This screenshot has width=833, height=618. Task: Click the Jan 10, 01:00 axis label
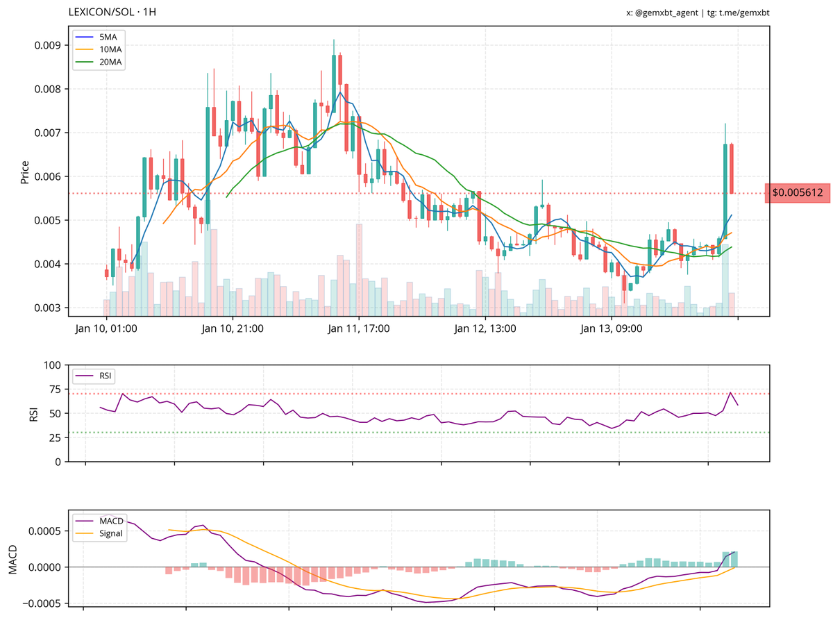click(x=106, y=328)
